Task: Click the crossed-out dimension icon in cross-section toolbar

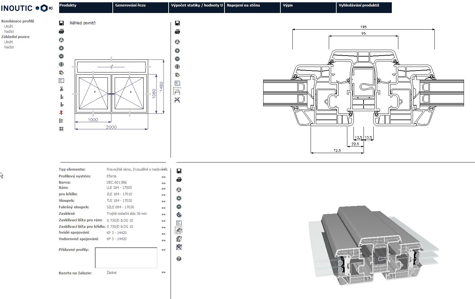Action: (x=177, y=100)
